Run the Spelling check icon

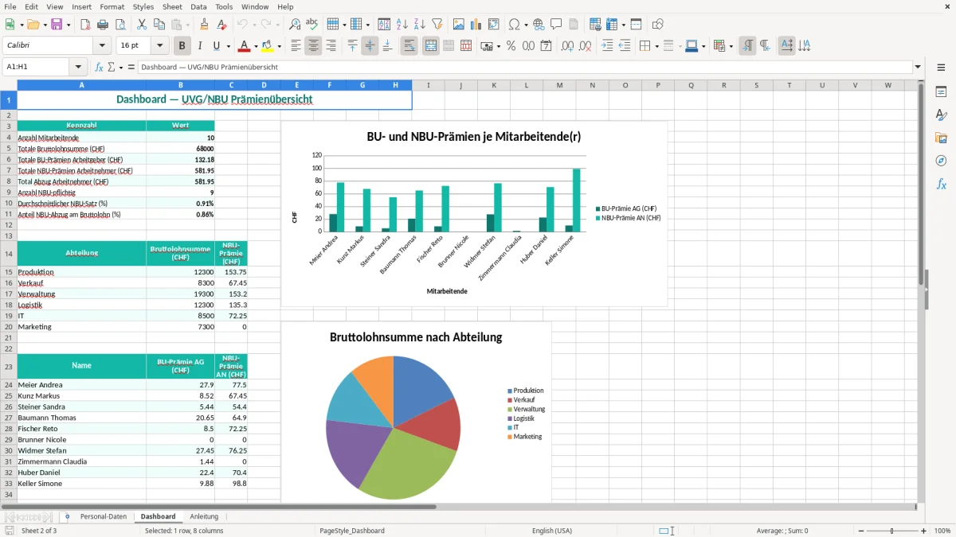312,25
